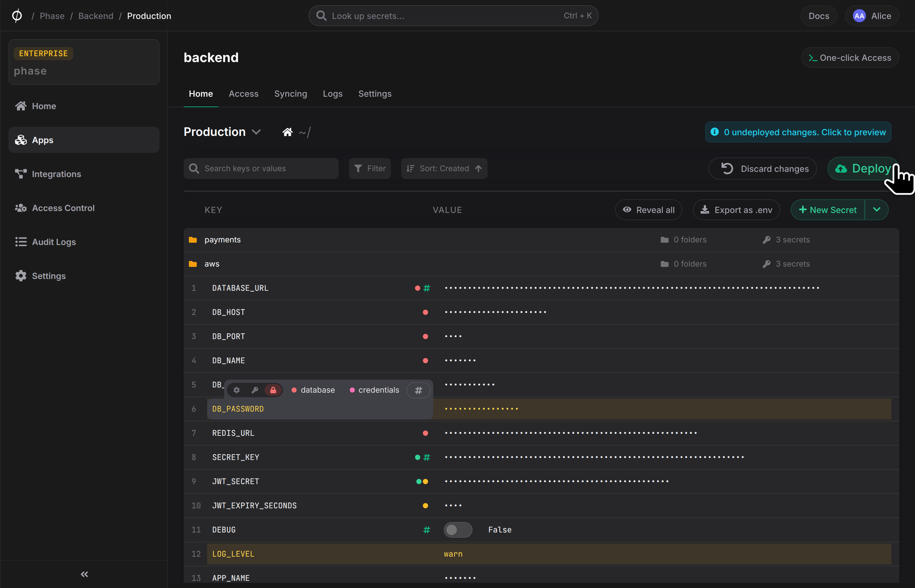
Task: Click Backend in the breadcrumb
Action: (96, 16)
